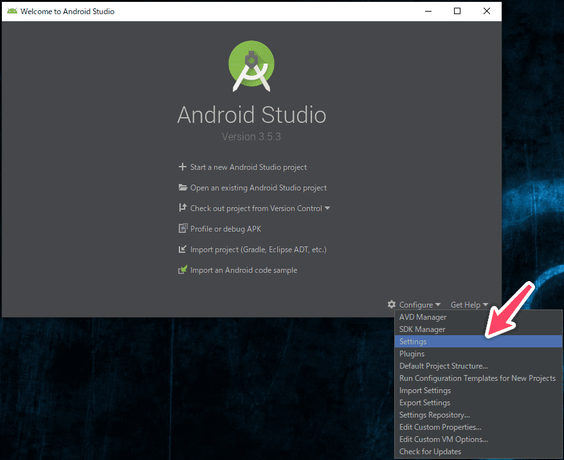Open SDK Manager from the Configure menu
This screenshot has height=460, width=564.
click(x=478, y=329)
